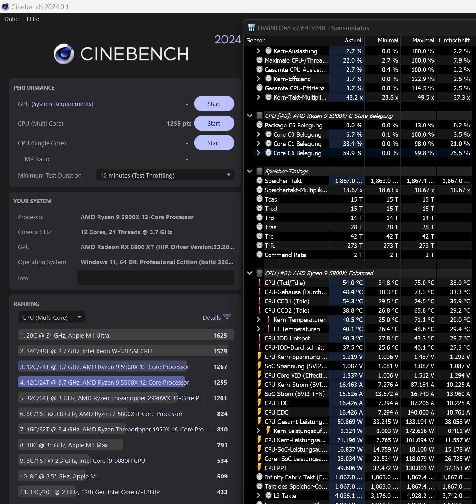Viewport: 476px width, 504px height.
Task: Click the HWiNFO64 window icon
Action: (x=252, y=28)
